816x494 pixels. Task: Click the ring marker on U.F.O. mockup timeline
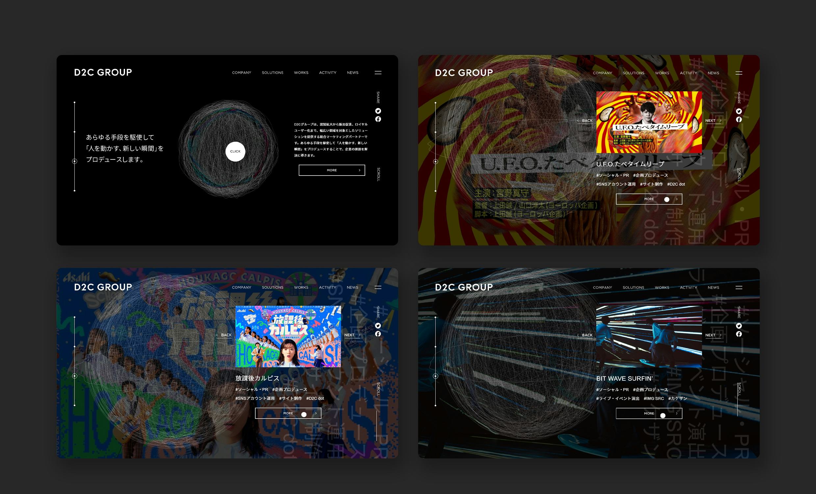(436, 161)
